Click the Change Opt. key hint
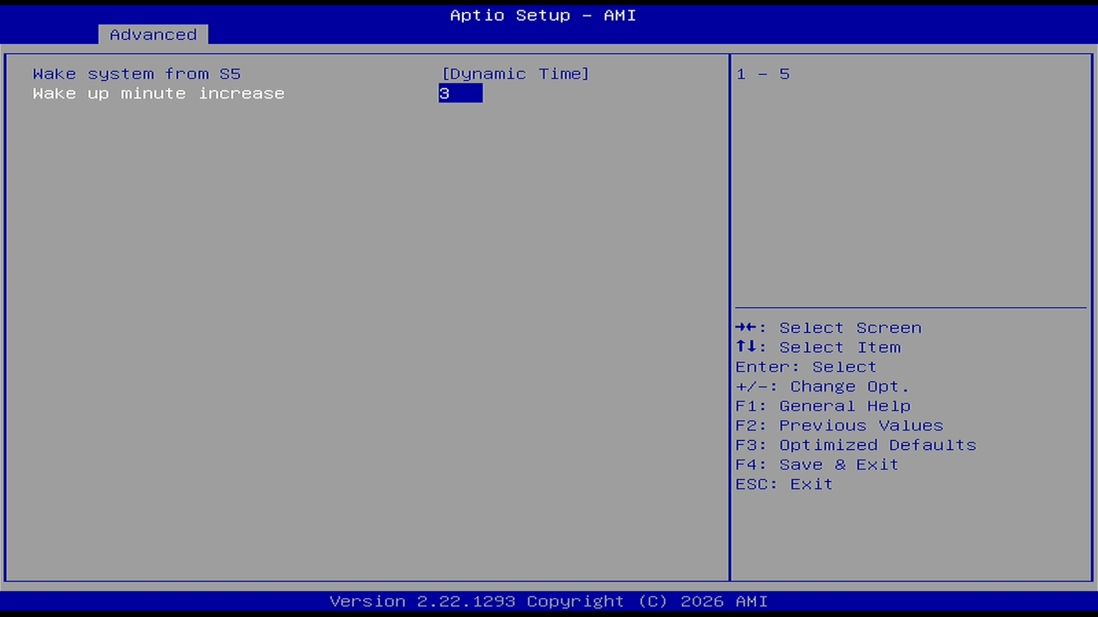 pos(822,387)
